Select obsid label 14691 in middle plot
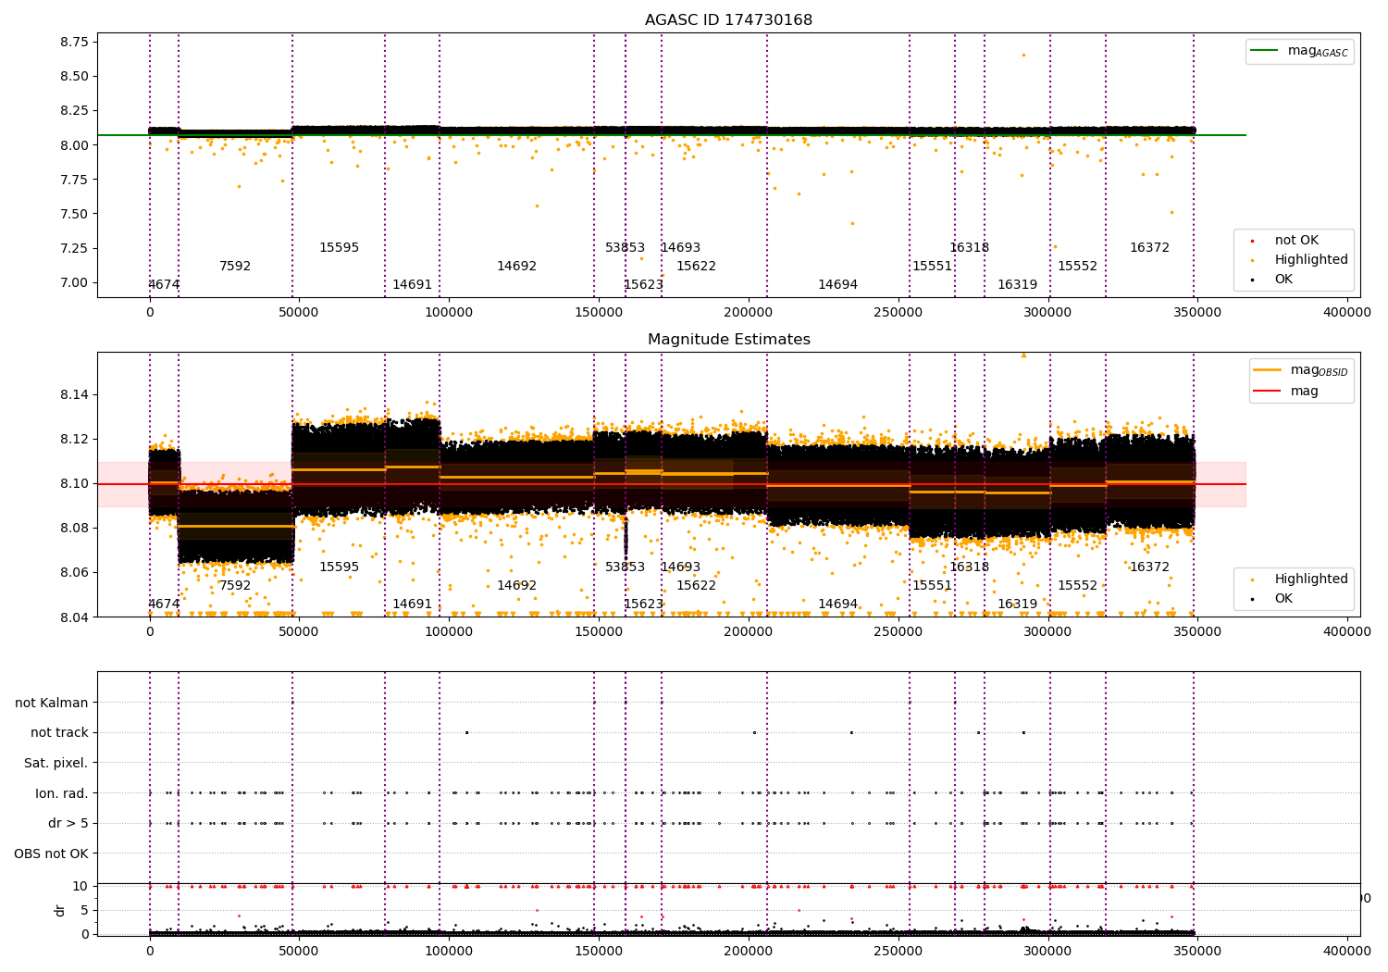 click(x=412, y=604)
